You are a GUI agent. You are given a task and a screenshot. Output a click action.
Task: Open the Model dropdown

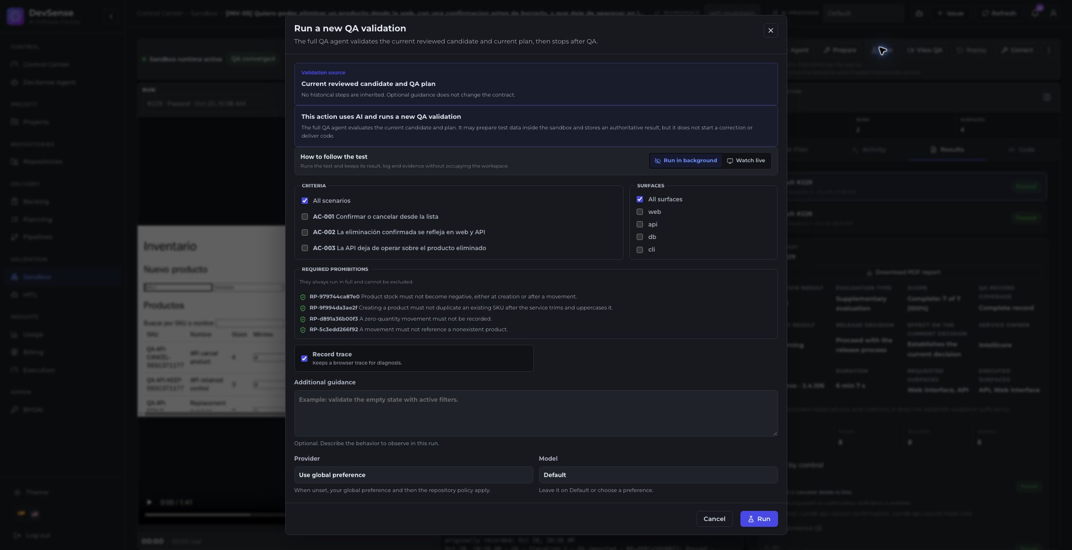pyautogui.click(x=658, y=475)
